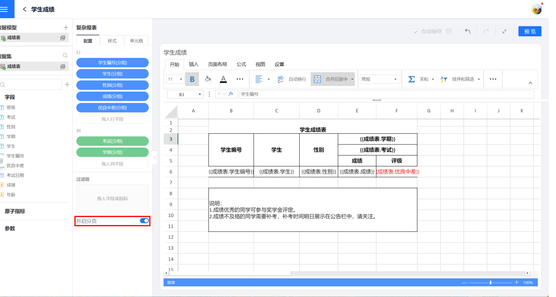556x297 pixels.
Task: Toggle the 自动保存 checkbox
Action: pos(416,32)
